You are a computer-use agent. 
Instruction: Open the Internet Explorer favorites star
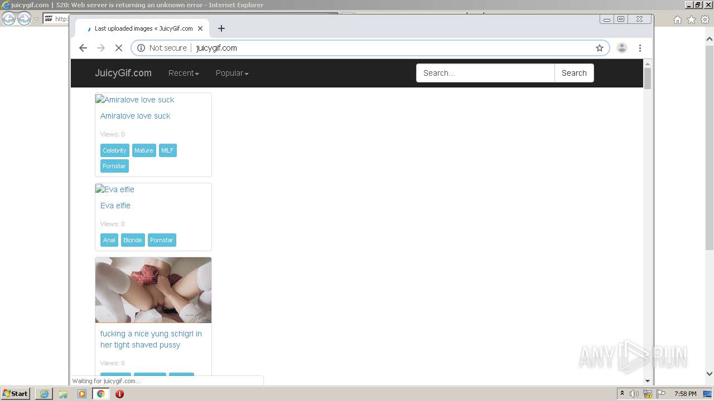pyautogui.click(x=691, y=19)
